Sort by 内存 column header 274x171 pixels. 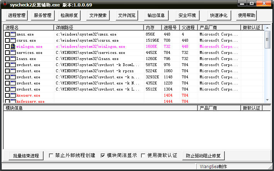(x=153, y=27)
